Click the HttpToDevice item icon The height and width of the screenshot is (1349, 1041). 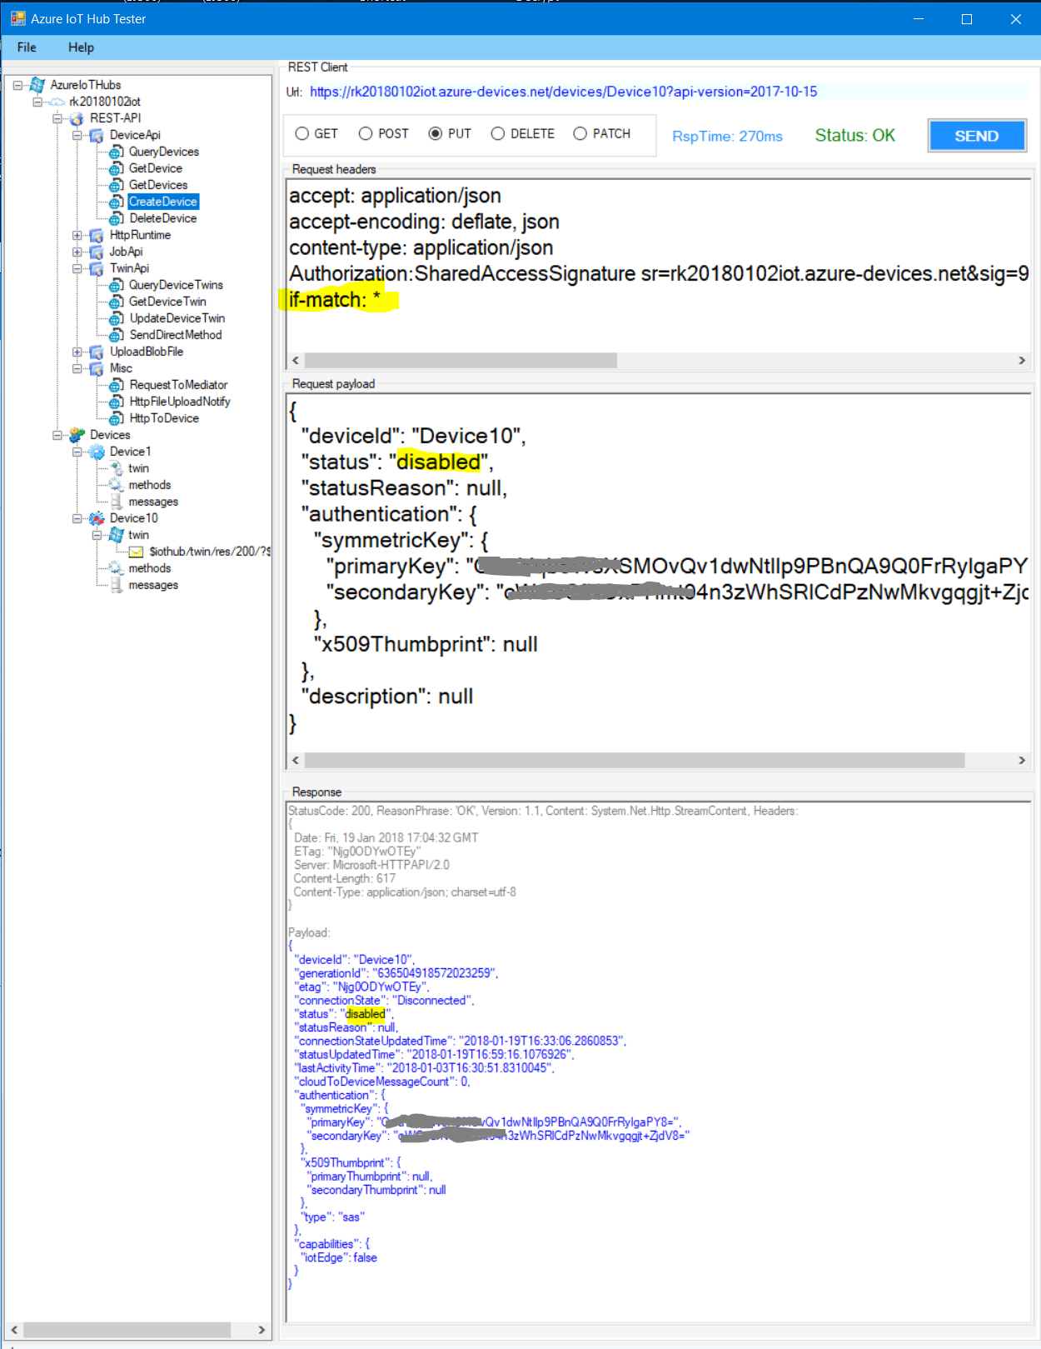pyautogui.click(x=117, y=418)
